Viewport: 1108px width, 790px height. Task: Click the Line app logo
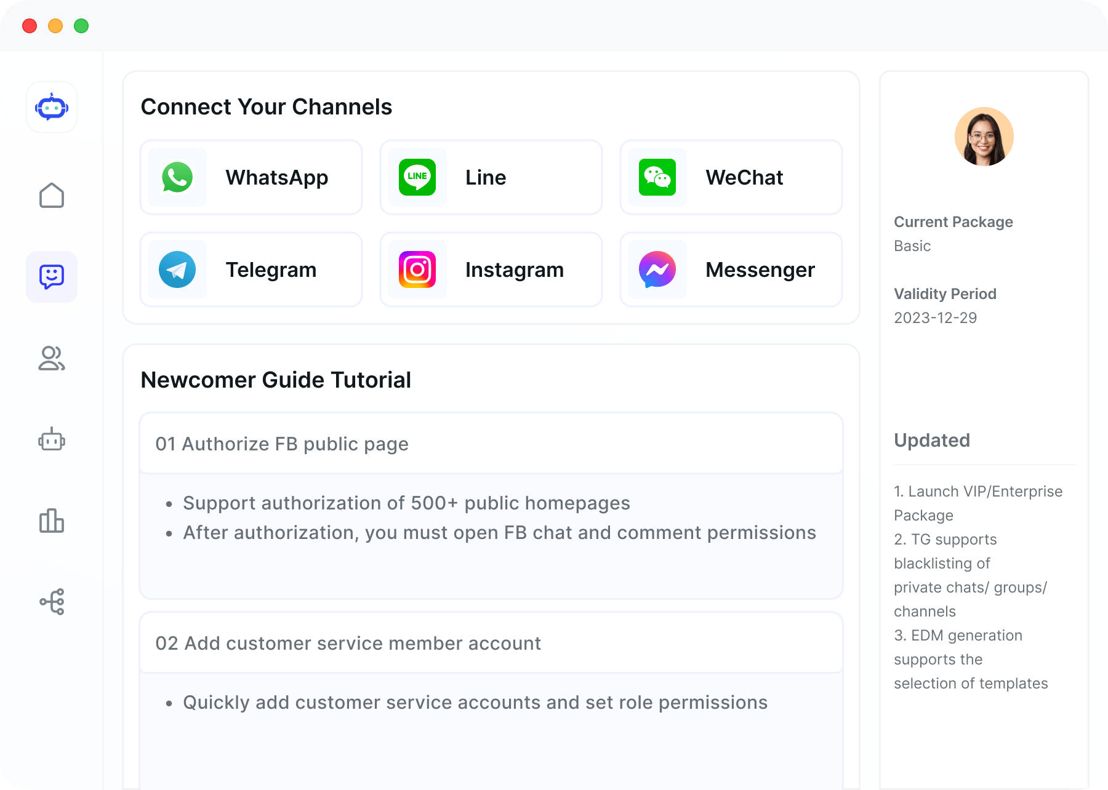pyautogui.click(x=417, y=177)
